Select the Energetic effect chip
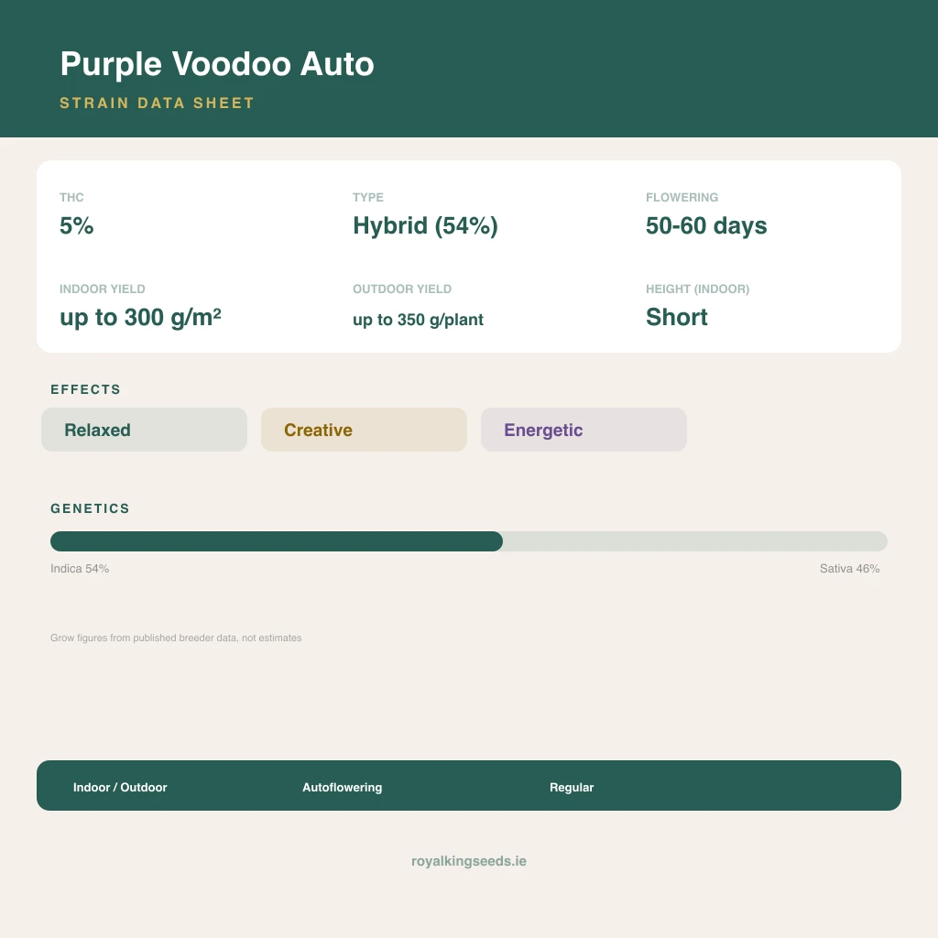The image size is (938, 938). coord(584,430)
